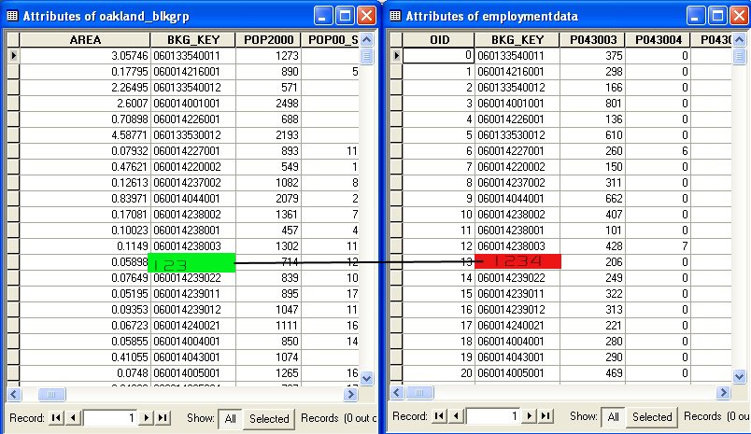Click table icon in employmentdata title bar
The width and height of the screenshot is (751, 434).
coord(395,16)
